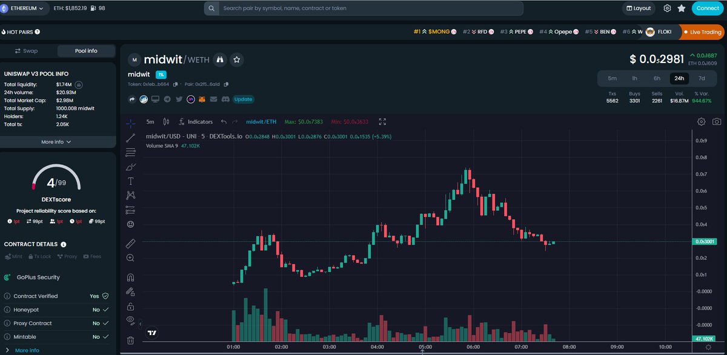Open the website monitor icon
Image resolution: width=727 pixels, height=355 pixels.
point(156,99)
